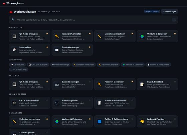187x135 pixels.
Task: Open the Passwort prüfen card title
Action: coord(70,100)
